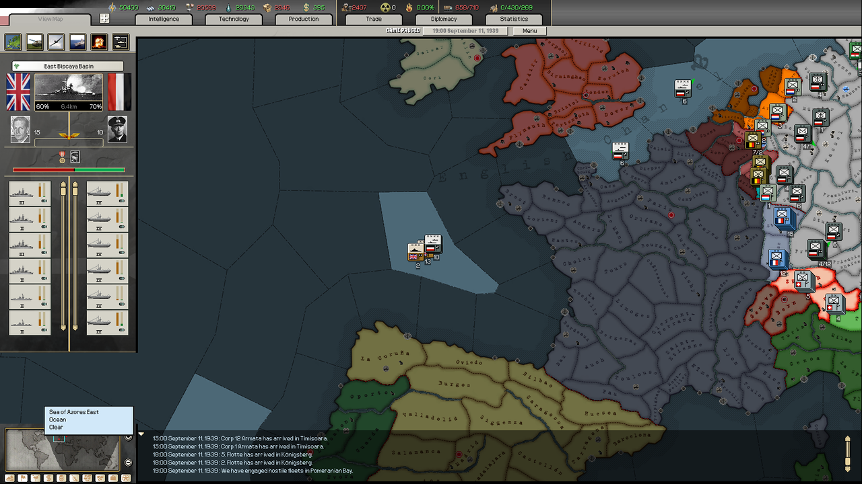Zoom in with the minimap plus button
Image resolution: width=862 pixels, height=484 pixels.
tap(128, 438)
